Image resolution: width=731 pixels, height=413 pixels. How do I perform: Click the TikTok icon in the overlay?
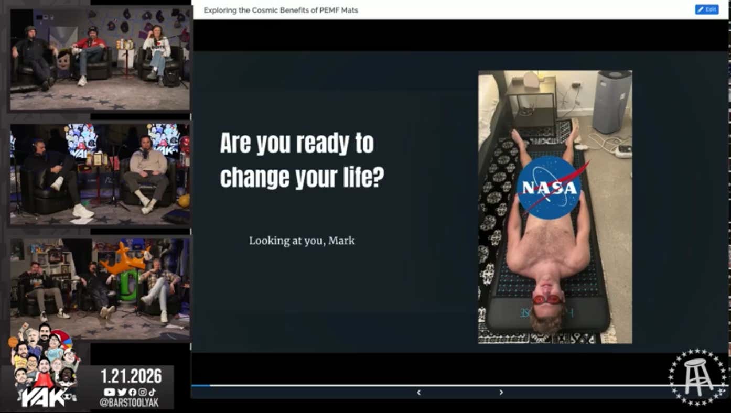[152, 392]
